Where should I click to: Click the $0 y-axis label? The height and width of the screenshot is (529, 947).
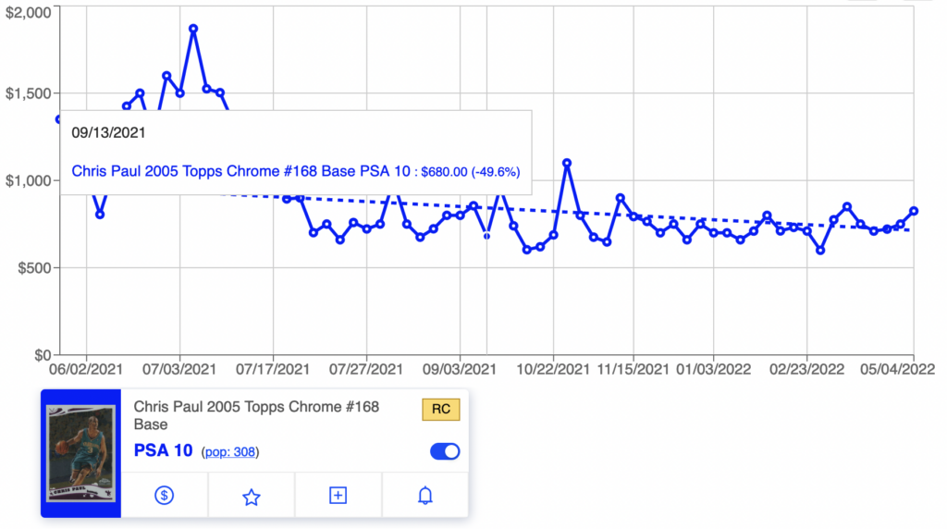click(x=43, y=355)
